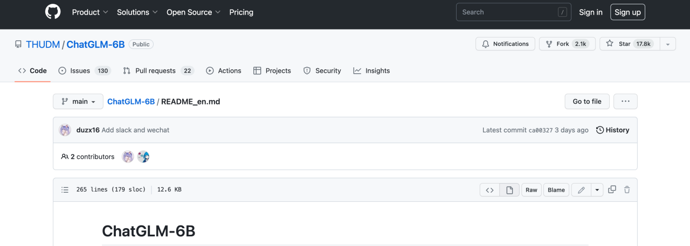Open the 'Add slack and wechat' commit message
Screen dimensions: 690x246
pos(135,130)
